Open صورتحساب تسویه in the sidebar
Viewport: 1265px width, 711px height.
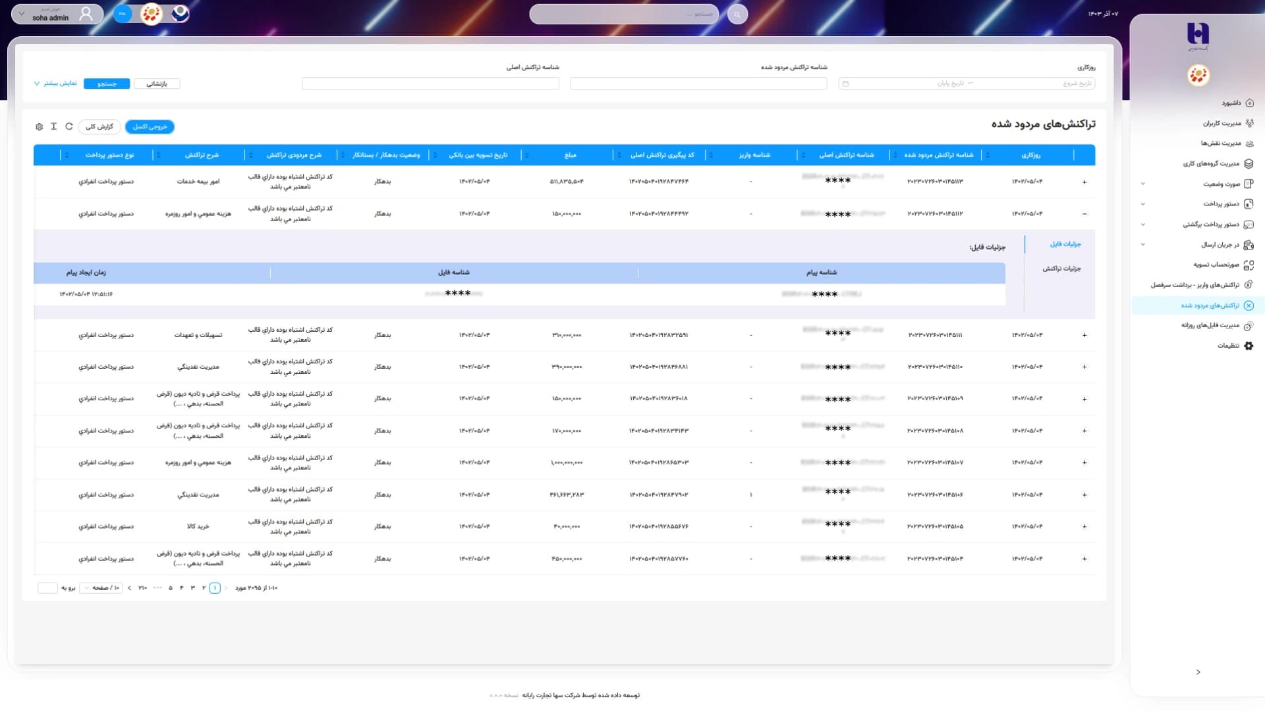[x=1223, y=265]
